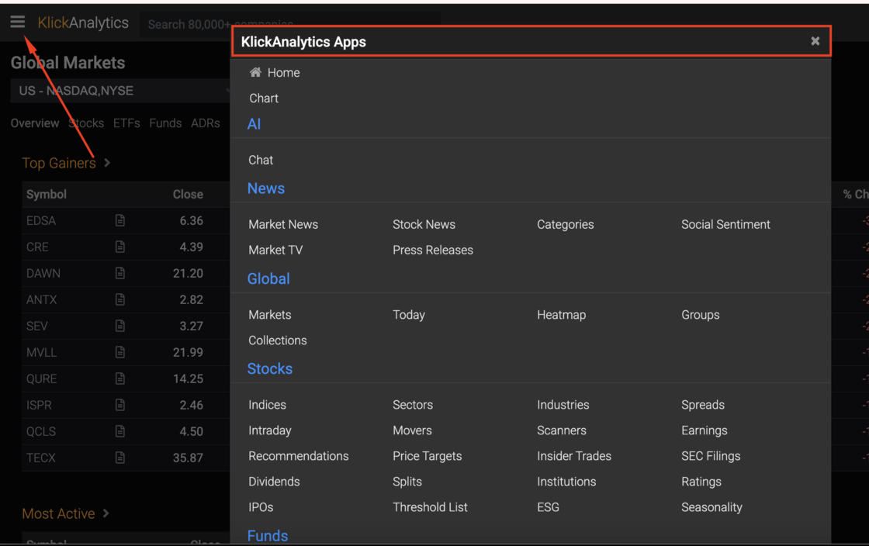Screen dimensions: 869x546
Task: Open SEC Filings link
Action: tap(711, 456)
